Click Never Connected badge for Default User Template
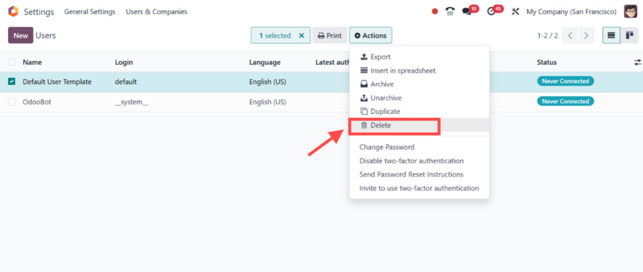643x272 pixels. pyautogui.click(x=566, y=81)
